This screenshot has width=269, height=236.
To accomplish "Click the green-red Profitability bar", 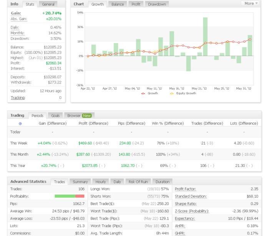I will (70, 196).
